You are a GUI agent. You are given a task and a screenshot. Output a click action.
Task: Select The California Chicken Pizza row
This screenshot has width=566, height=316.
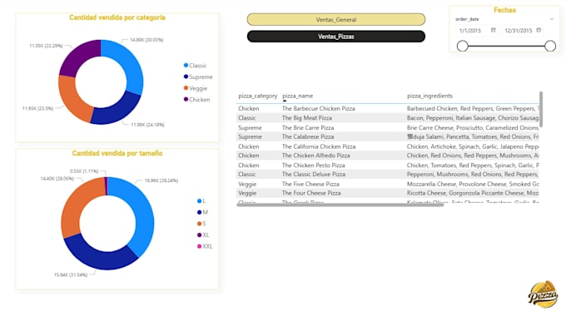(388, 146)
